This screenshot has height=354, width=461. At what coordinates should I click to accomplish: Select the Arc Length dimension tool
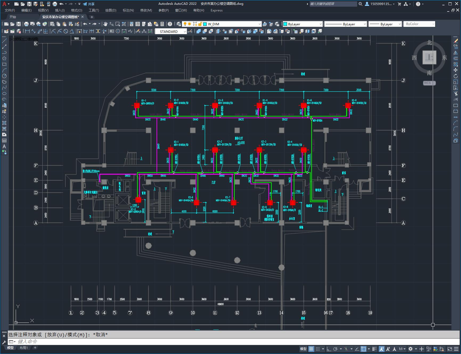[40, 31]
